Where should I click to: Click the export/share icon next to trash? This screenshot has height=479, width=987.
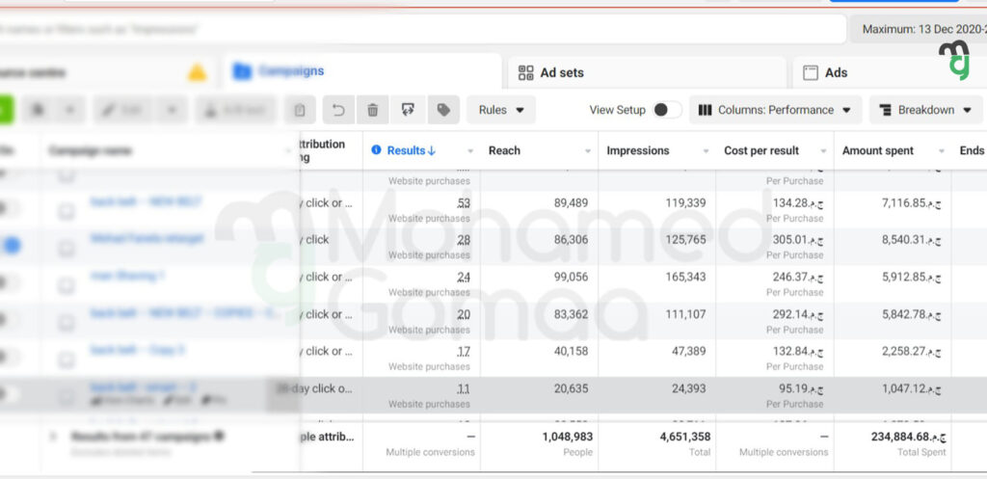pyautogui.click(x=408, y=110)
